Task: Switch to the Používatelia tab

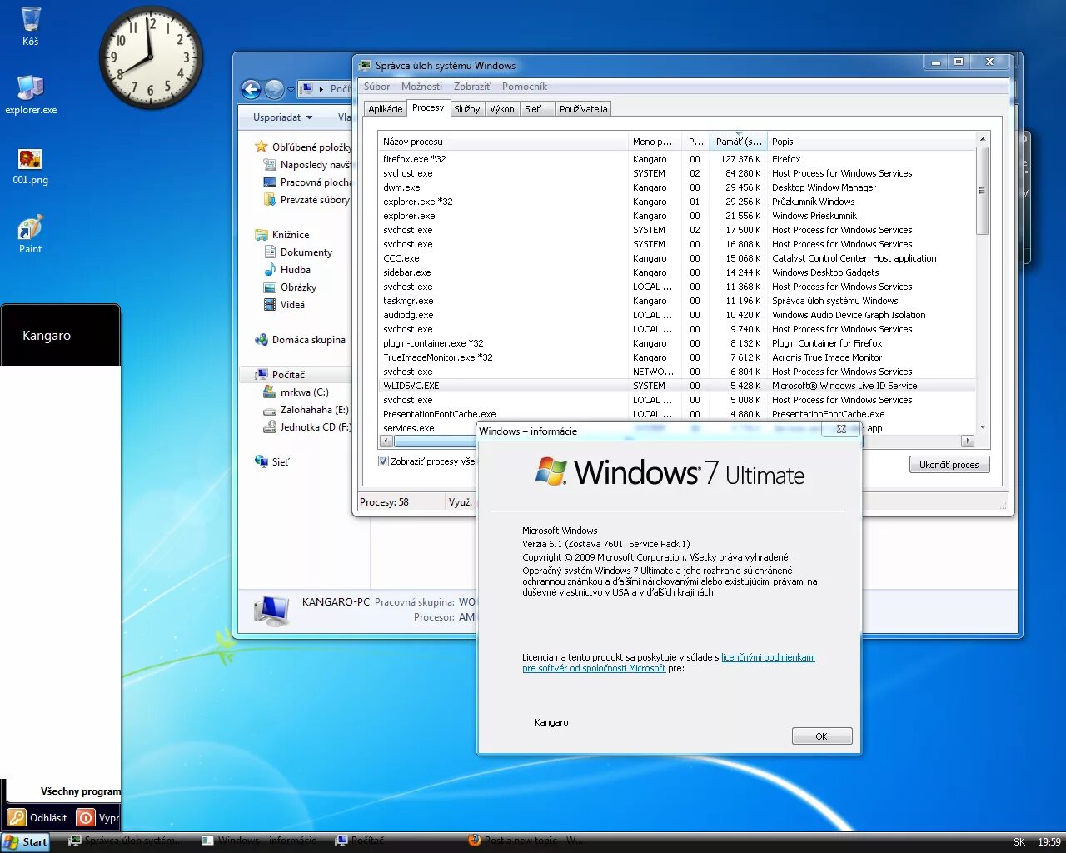Action: pos(583,109)
